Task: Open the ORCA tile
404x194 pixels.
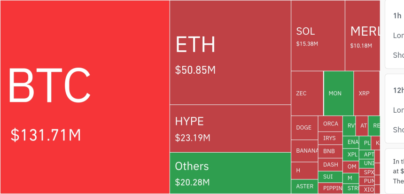Action: [330, 124]
